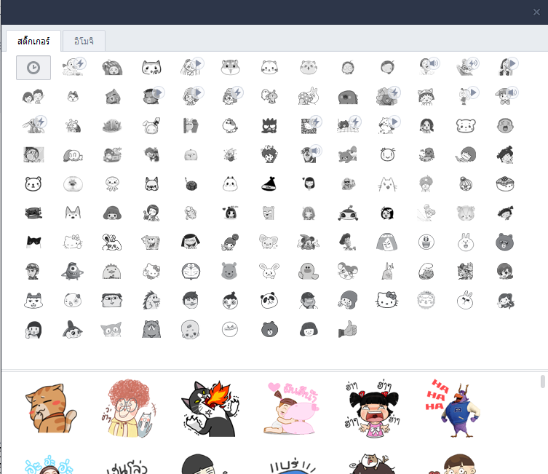
Task: Select the French bulldog sticker pack
Action: click(151, 184)
